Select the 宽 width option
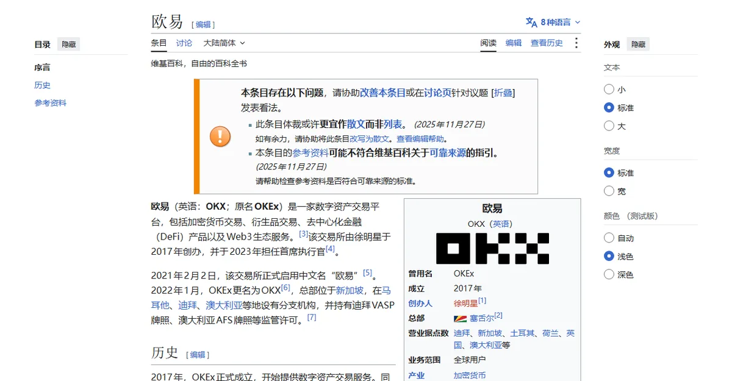This screenshot has width=732, height=381. pyautogui.click(x=609, y=191)
